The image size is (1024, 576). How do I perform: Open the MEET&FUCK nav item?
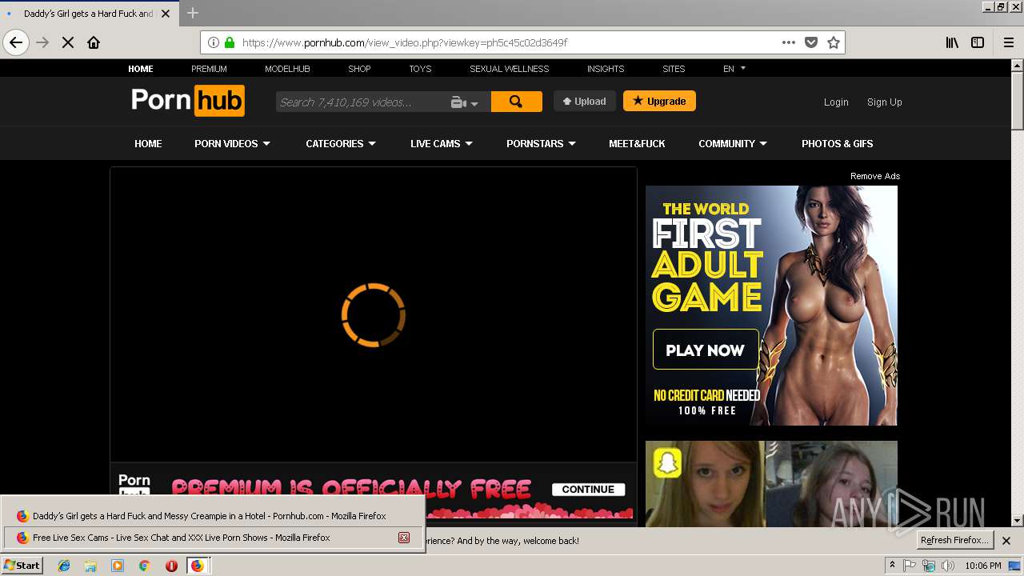tap(637, 144)
